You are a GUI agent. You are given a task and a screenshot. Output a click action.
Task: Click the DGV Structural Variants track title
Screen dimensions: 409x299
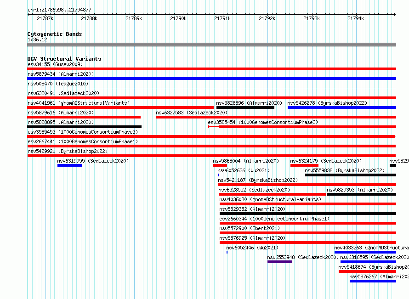click(x=64, y=59)
